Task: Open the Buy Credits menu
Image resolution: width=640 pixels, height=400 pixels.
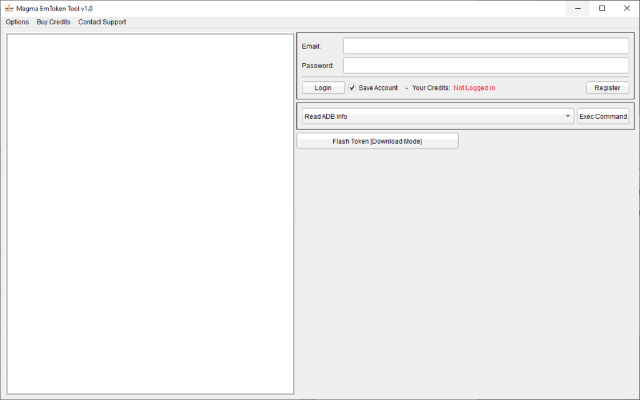Action: coord(54,22)
